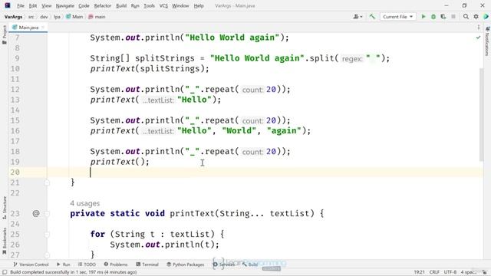491x276 pixels.
Task: Click the Debug bug icon
Action: [x=433, y=17]
